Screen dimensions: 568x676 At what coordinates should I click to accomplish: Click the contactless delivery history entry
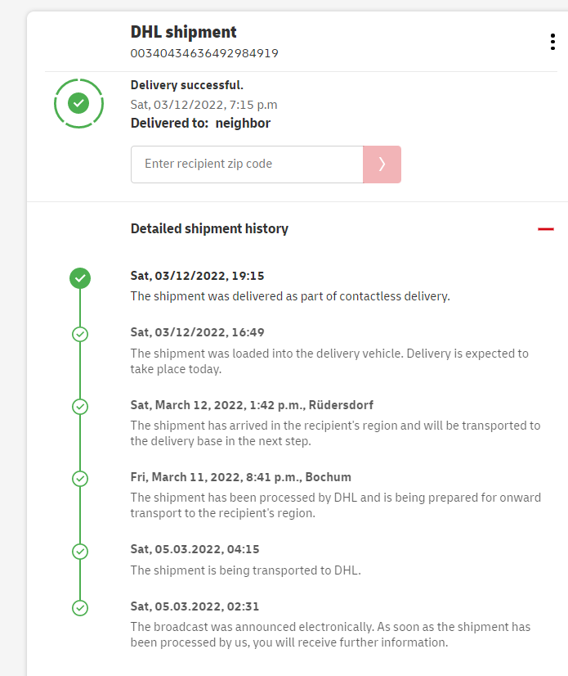tap(290, 295)
